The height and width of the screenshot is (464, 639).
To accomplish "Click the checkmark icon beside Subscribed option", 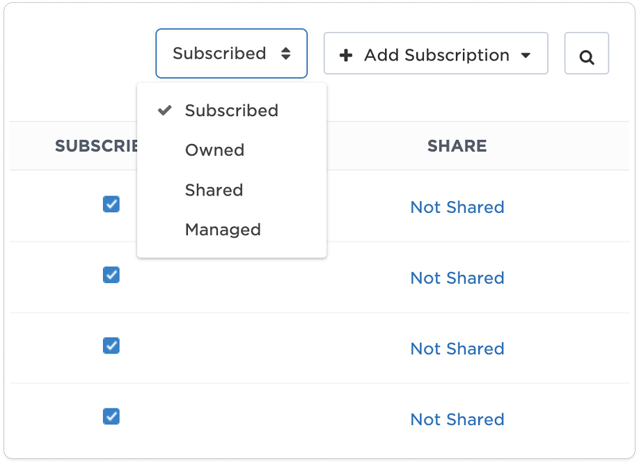I will coord(164,111).
